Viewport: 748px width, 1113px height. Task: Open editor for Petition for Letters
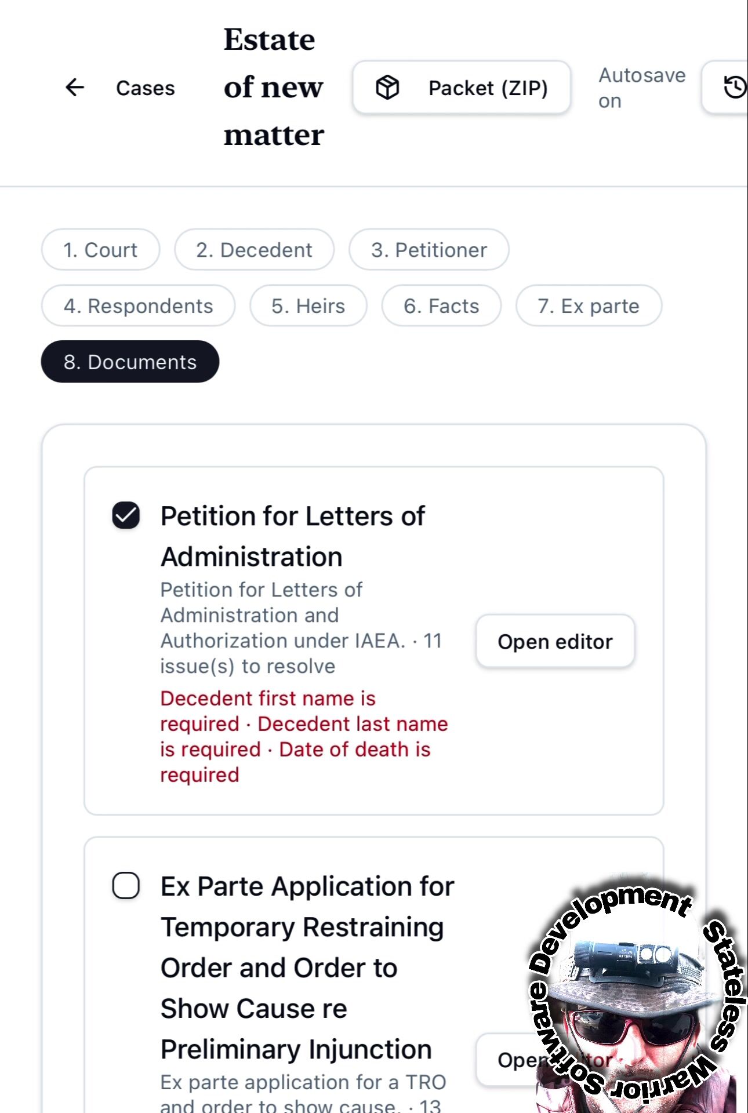[x=555, y=641]
